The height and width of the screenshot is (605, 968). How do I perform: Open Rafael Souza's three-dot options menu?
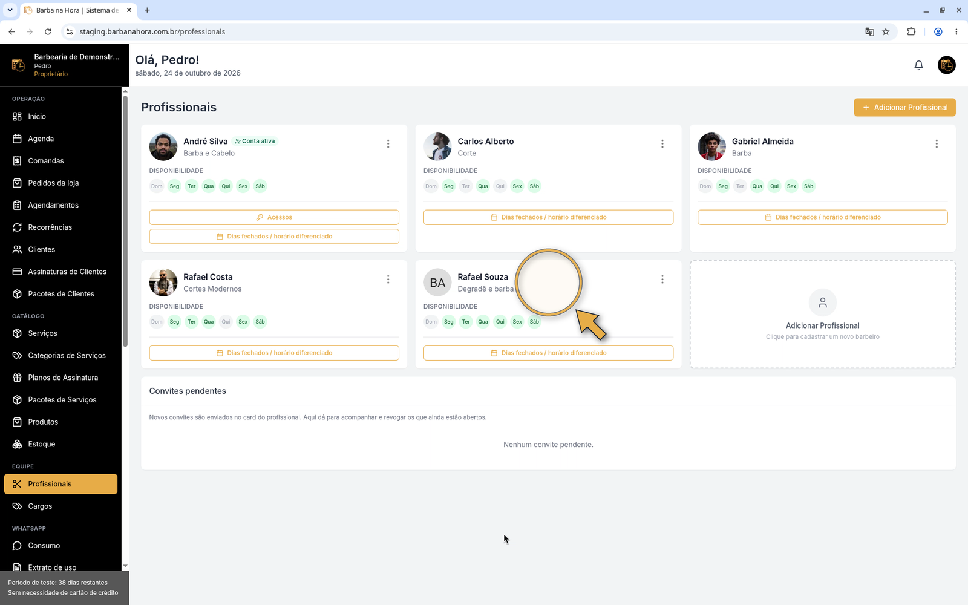coord(662,280)
